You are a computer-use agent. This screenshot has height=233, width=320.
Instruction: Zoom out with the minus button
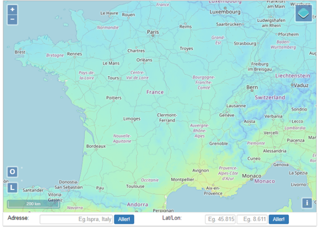coord(12,20)
